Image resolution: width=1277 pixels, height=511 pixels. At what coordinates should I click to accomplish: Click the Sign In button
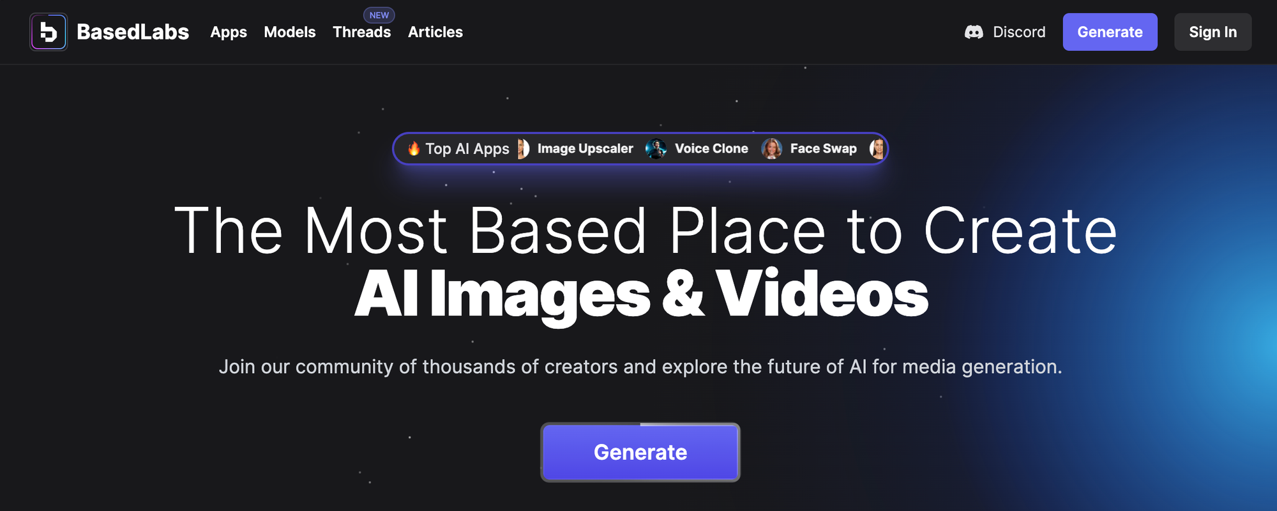click(x=1213, y=32)
